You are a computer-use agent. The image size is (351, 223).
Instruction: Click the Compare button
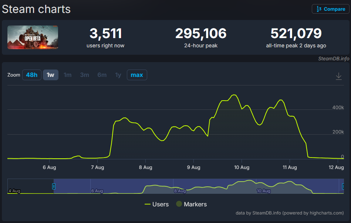[331, 9]
